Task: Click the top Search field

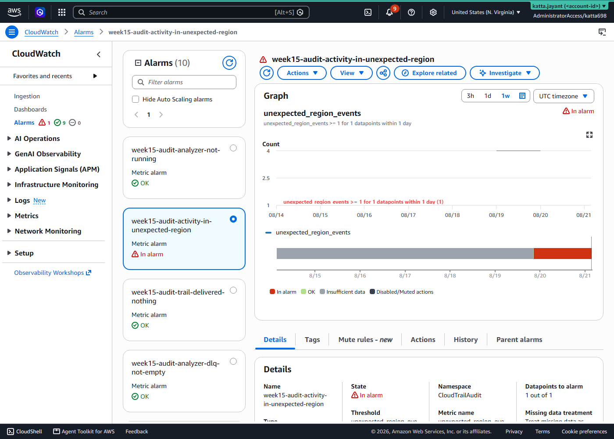Action: click(191, 12)
